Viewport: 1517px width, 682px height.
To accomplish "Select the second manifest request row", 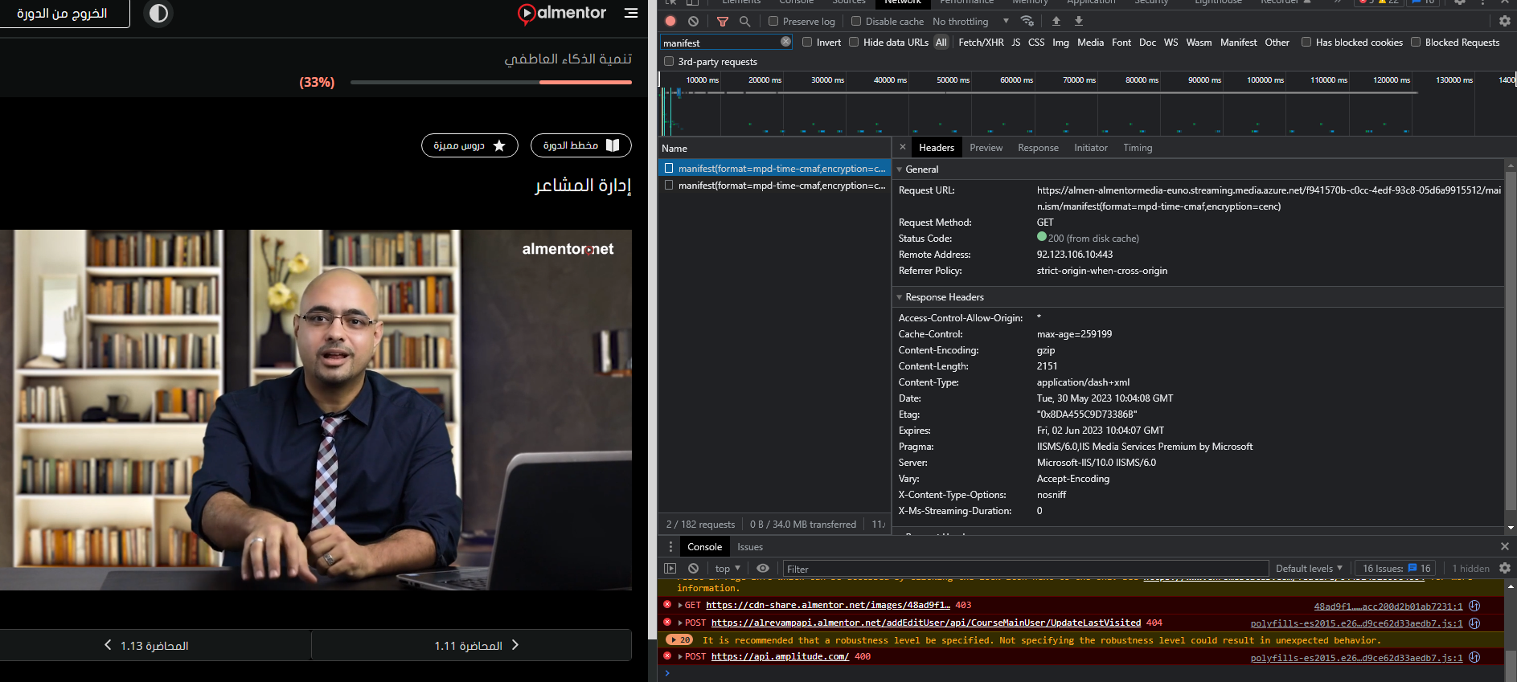I will click(774, 186).
